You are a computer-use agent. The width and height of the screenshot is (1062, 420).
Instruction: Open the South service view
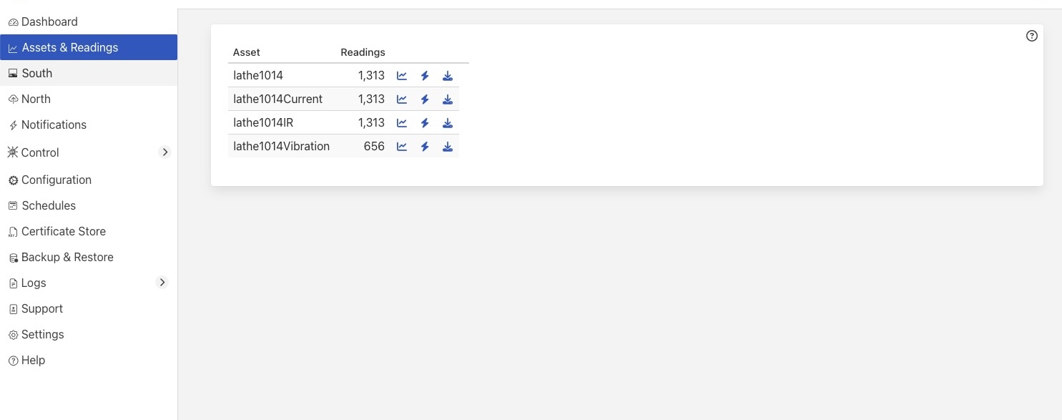(x=36, y=73)
